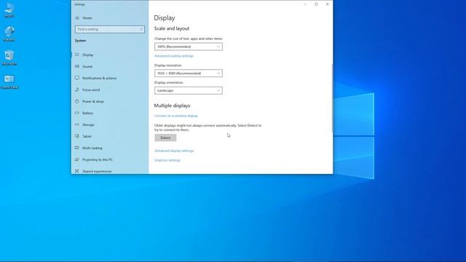
Task: Expand the 100% (Recommended) scale dropdown
Action: (189, 47)
